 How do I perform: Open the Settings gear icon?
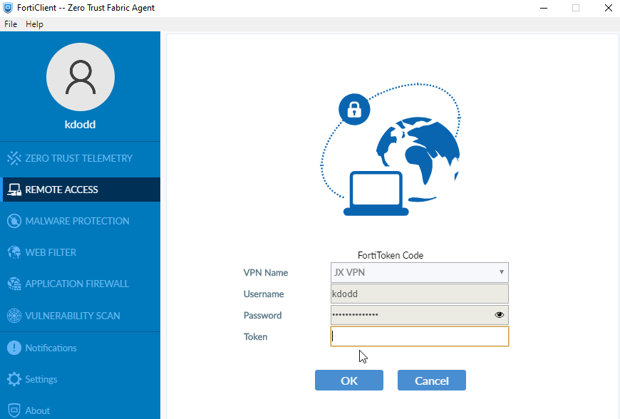[14, 379]
